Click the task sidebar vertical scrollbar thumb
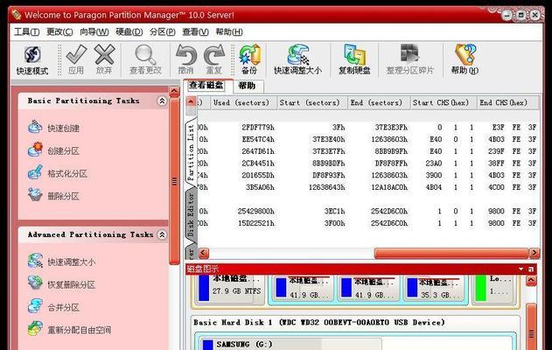Image resolution: width=552 pixels, height=350 pixels. tap(174, 181)
